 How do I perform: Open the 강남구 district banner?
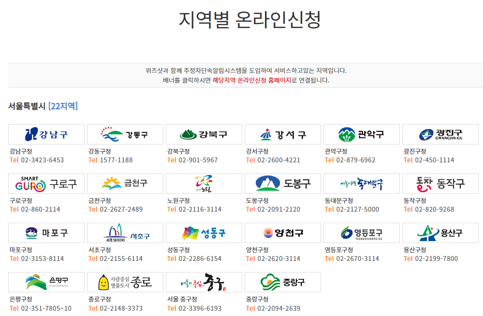[46, 134]
